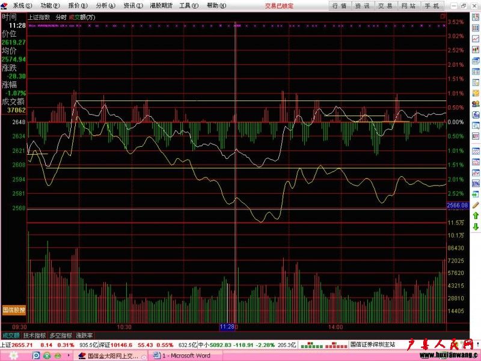Viewport: 481px width, 361px height.
Task: Click the blue quick-launch icon on taskbar
Action: 36,356
